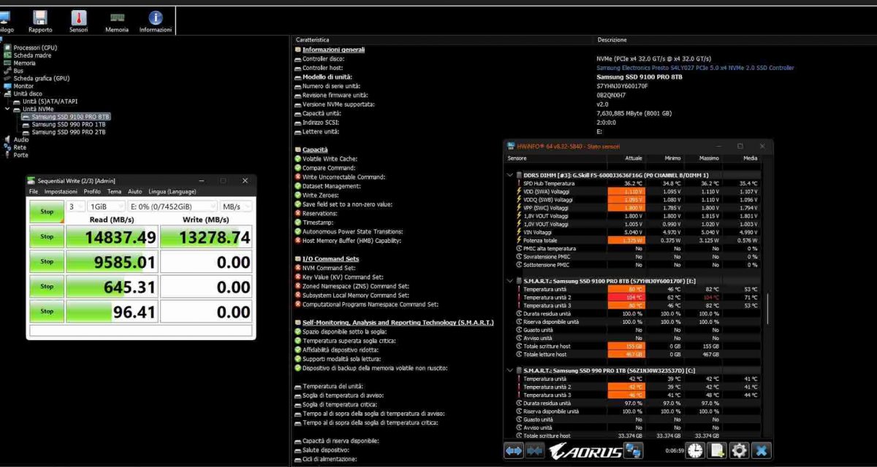The width and height of the screenshot is (877, 467).
Task: Open the Tema menu
Action: tap(114, 191)
